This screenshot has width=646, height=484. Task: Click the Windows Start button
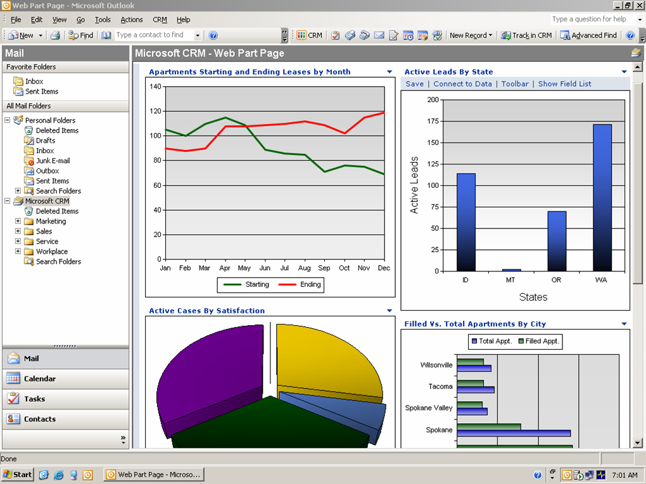coord(18,475)
